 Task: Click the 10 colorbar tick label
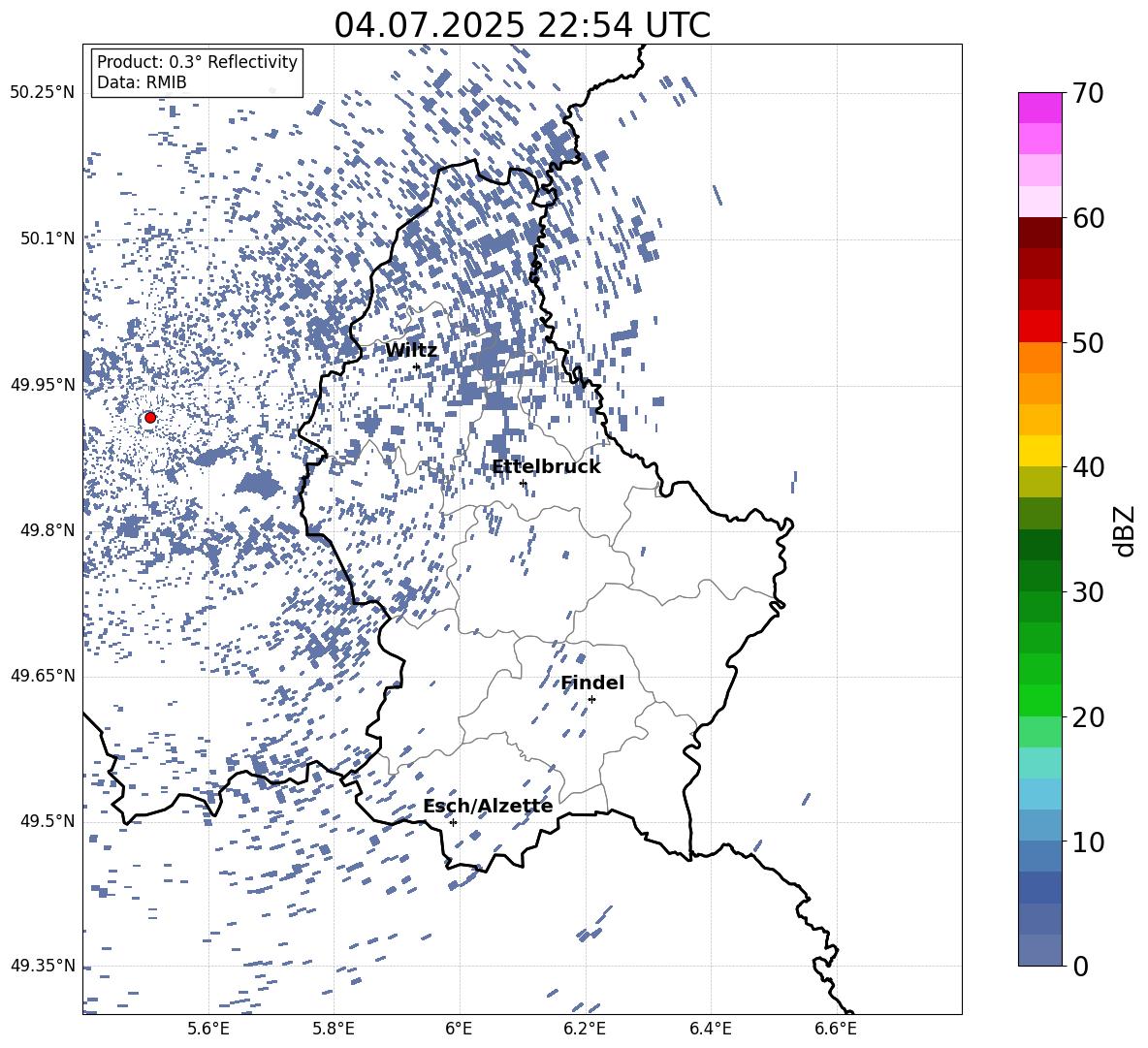pos(1088,842)
